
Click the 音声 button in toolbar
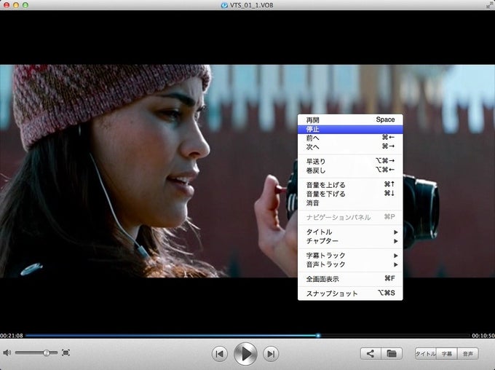click(467, 353)
